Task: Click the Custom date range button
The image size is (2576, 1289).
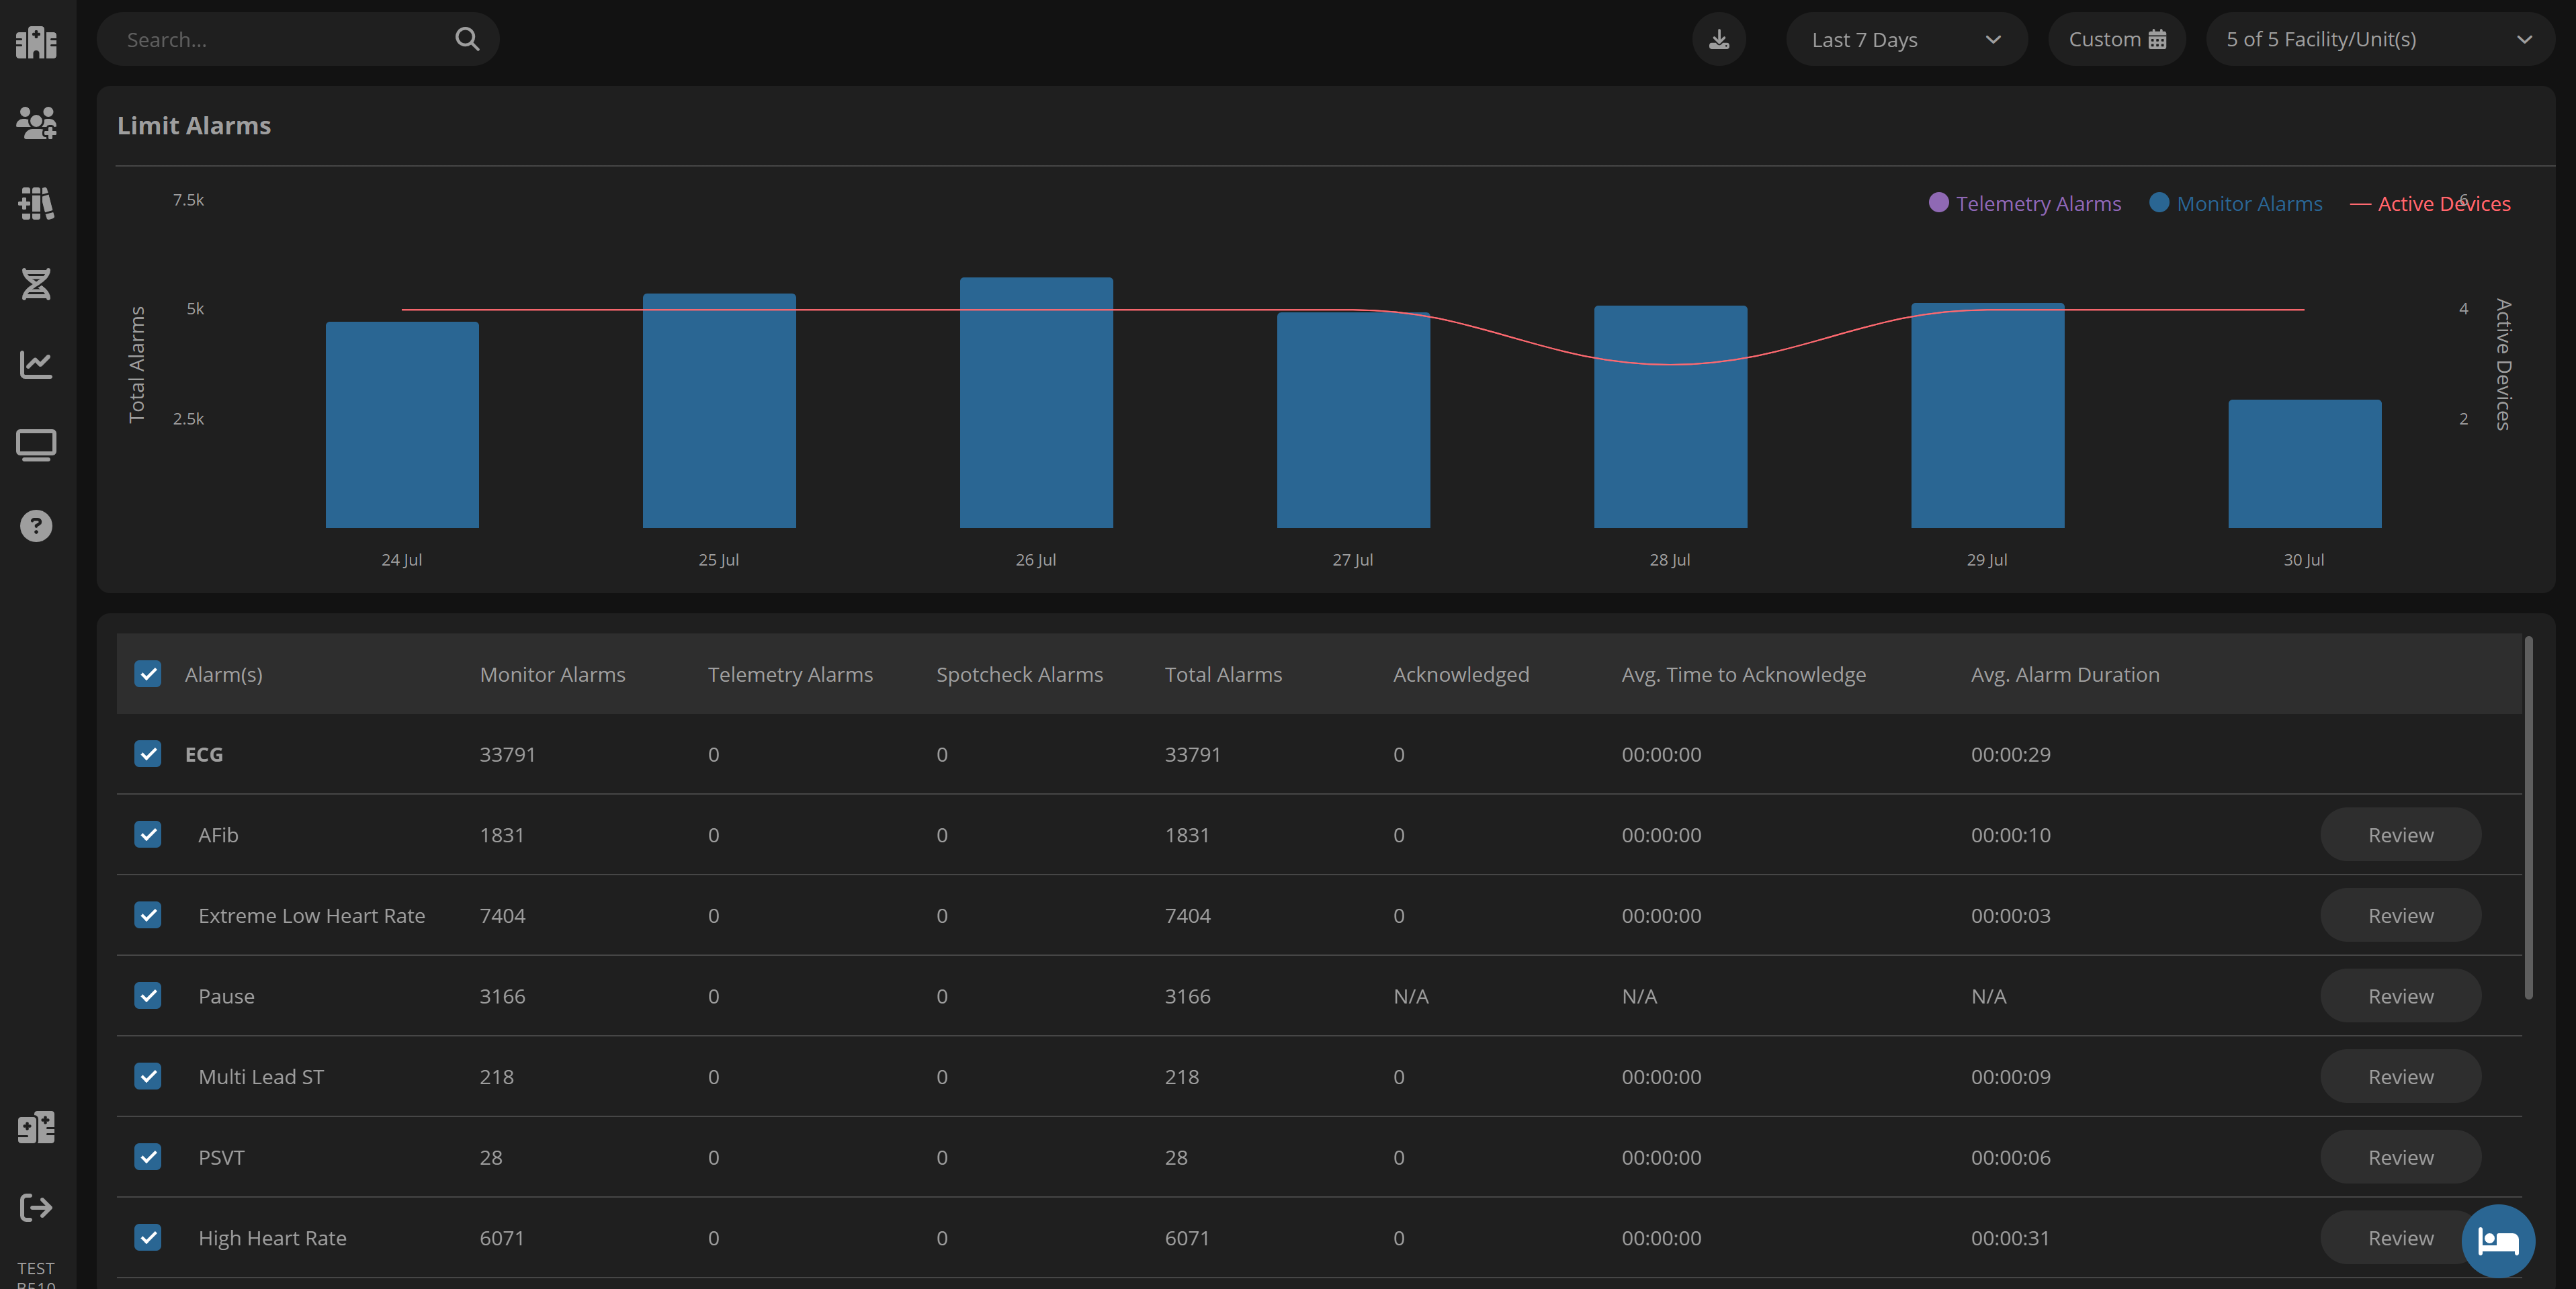Action: pyautogui.click(x=2116, y=39)
